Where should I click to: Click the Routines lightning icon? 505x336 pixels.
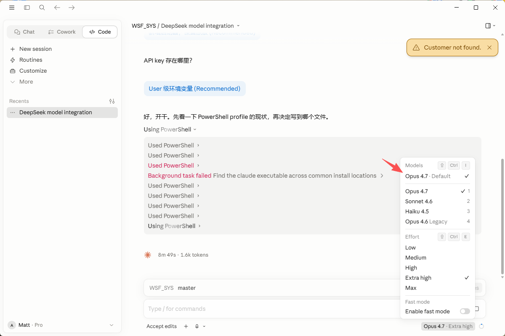(13, 60)
